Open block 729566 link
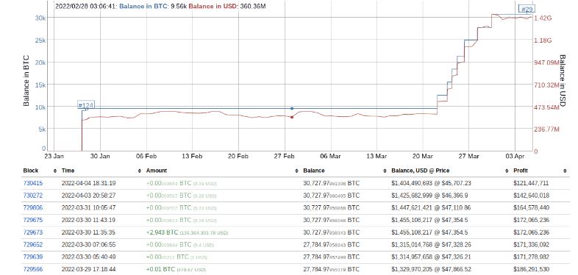The width and height of the screenshot is (578, 275). [33, 269]
